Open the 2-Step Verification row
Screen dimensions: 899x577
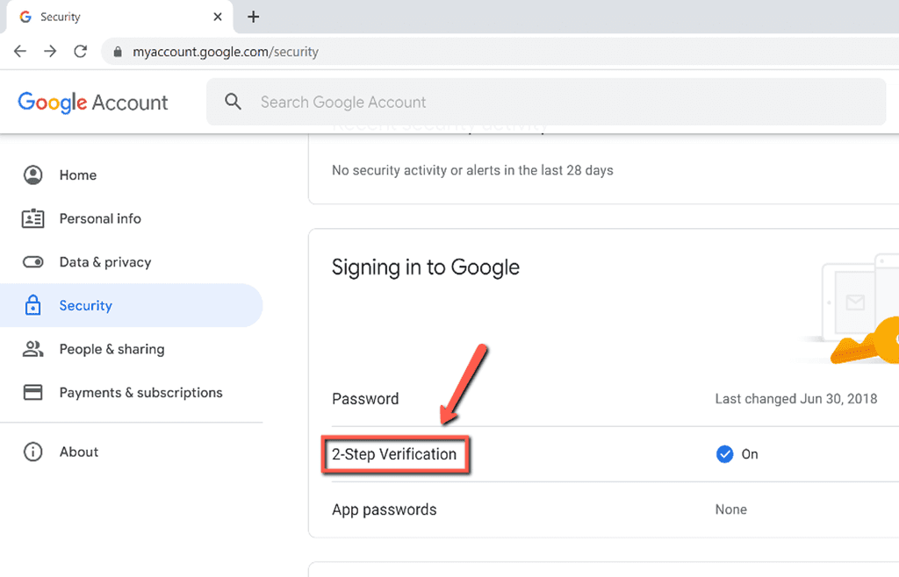[395, 454]
